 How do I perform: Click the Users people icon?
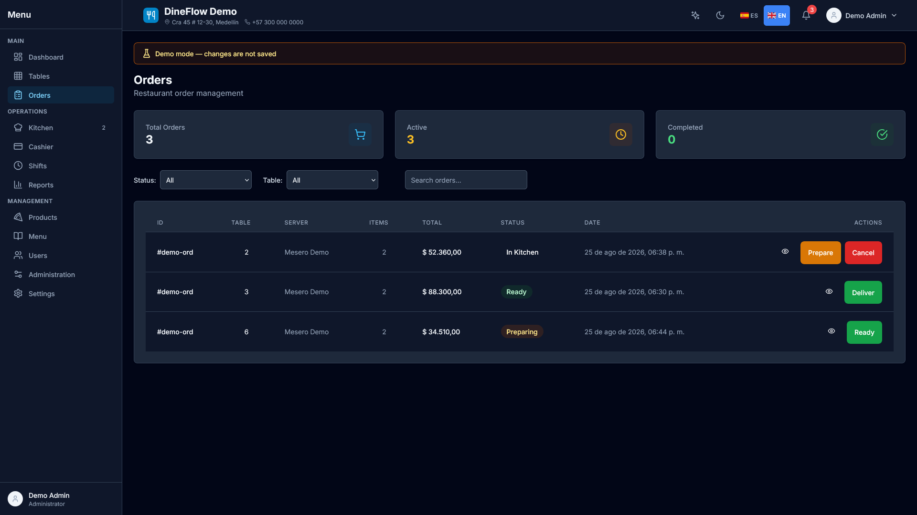click(18, 255)
